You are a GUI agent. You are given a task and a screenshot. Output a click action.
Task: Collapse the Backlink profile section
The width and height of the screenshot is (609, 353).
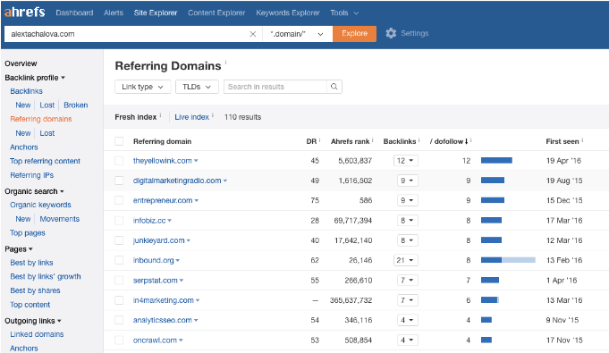point(35,78)
